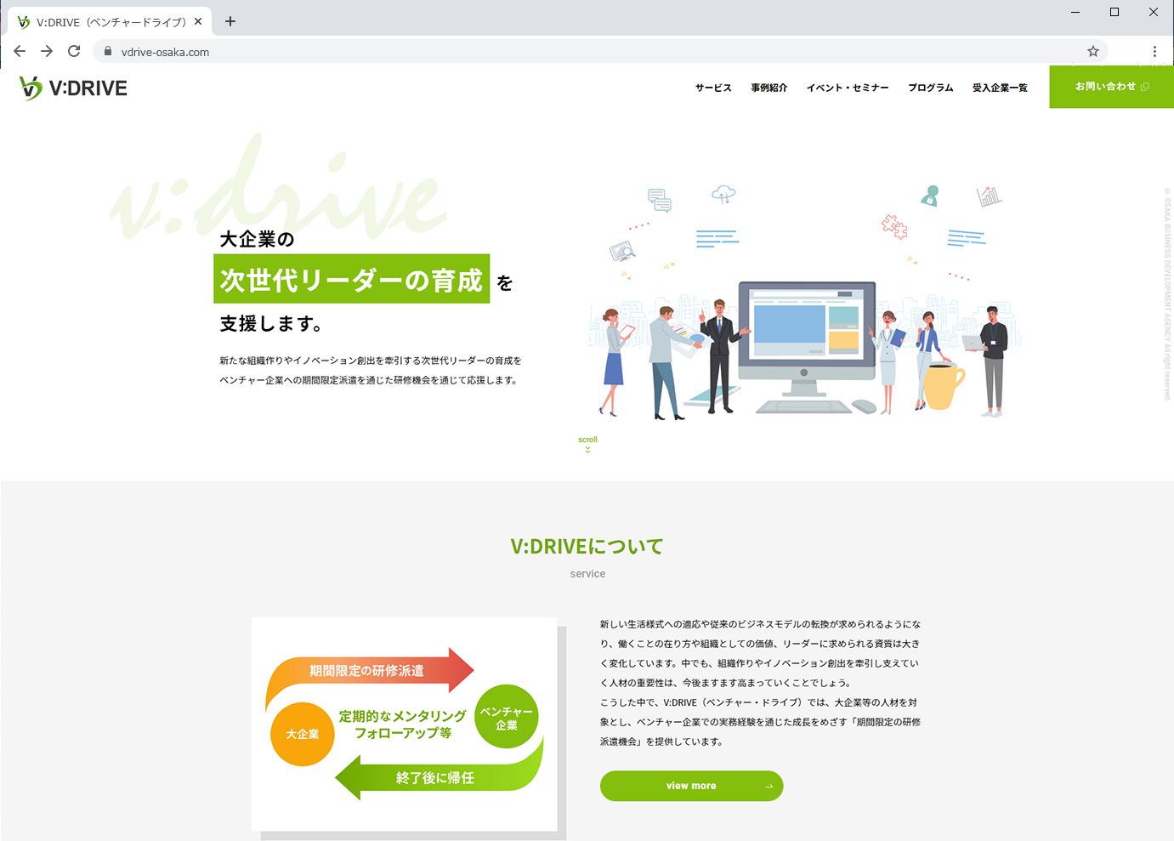Click 期間限定の研修派遣 arrow label
The height and width of the screenshot is (841, 1174).
(366, 671)
